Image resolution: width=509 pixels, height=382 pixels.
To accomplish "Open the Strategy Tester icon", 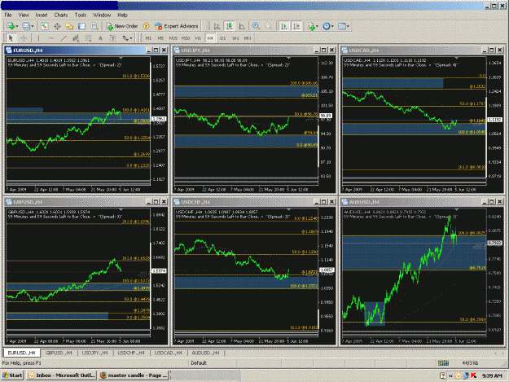I will [x=94, y=26].
